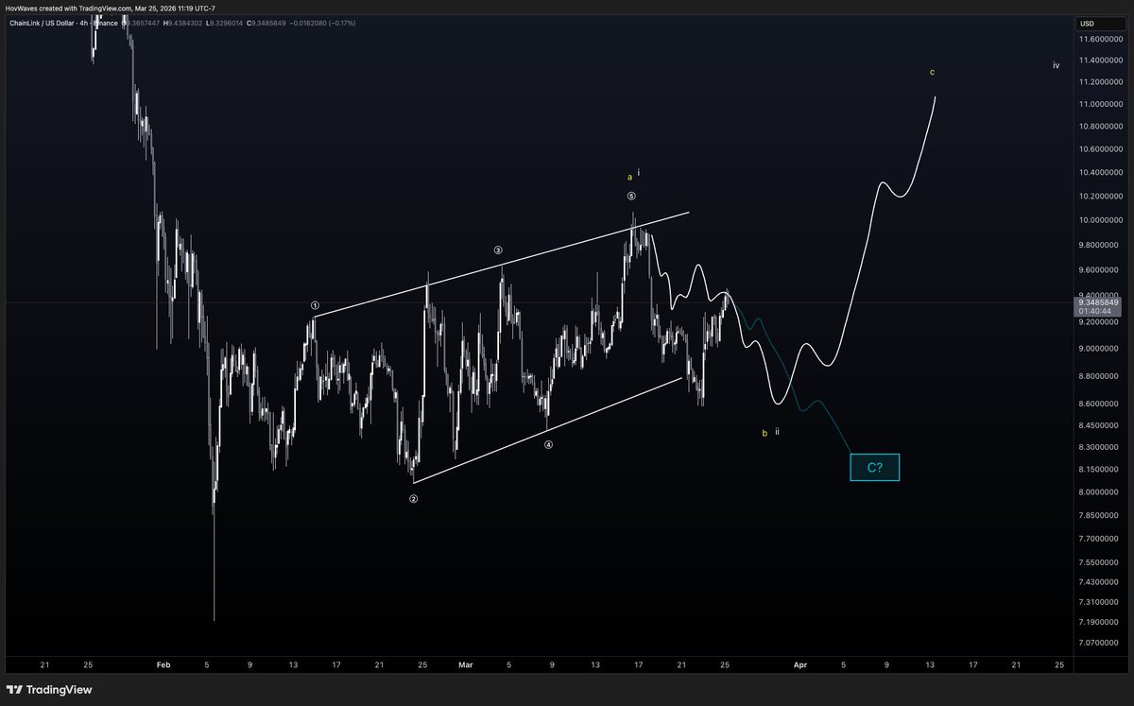This screenshot has width=1134, height=706.
Task: Click the 7.0700000 price axis label
Action: (x=1099, y=643)
